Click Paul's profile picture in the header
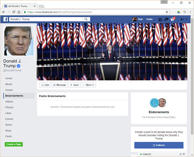Screen dimensions: 194x157 tap(135, 19)
